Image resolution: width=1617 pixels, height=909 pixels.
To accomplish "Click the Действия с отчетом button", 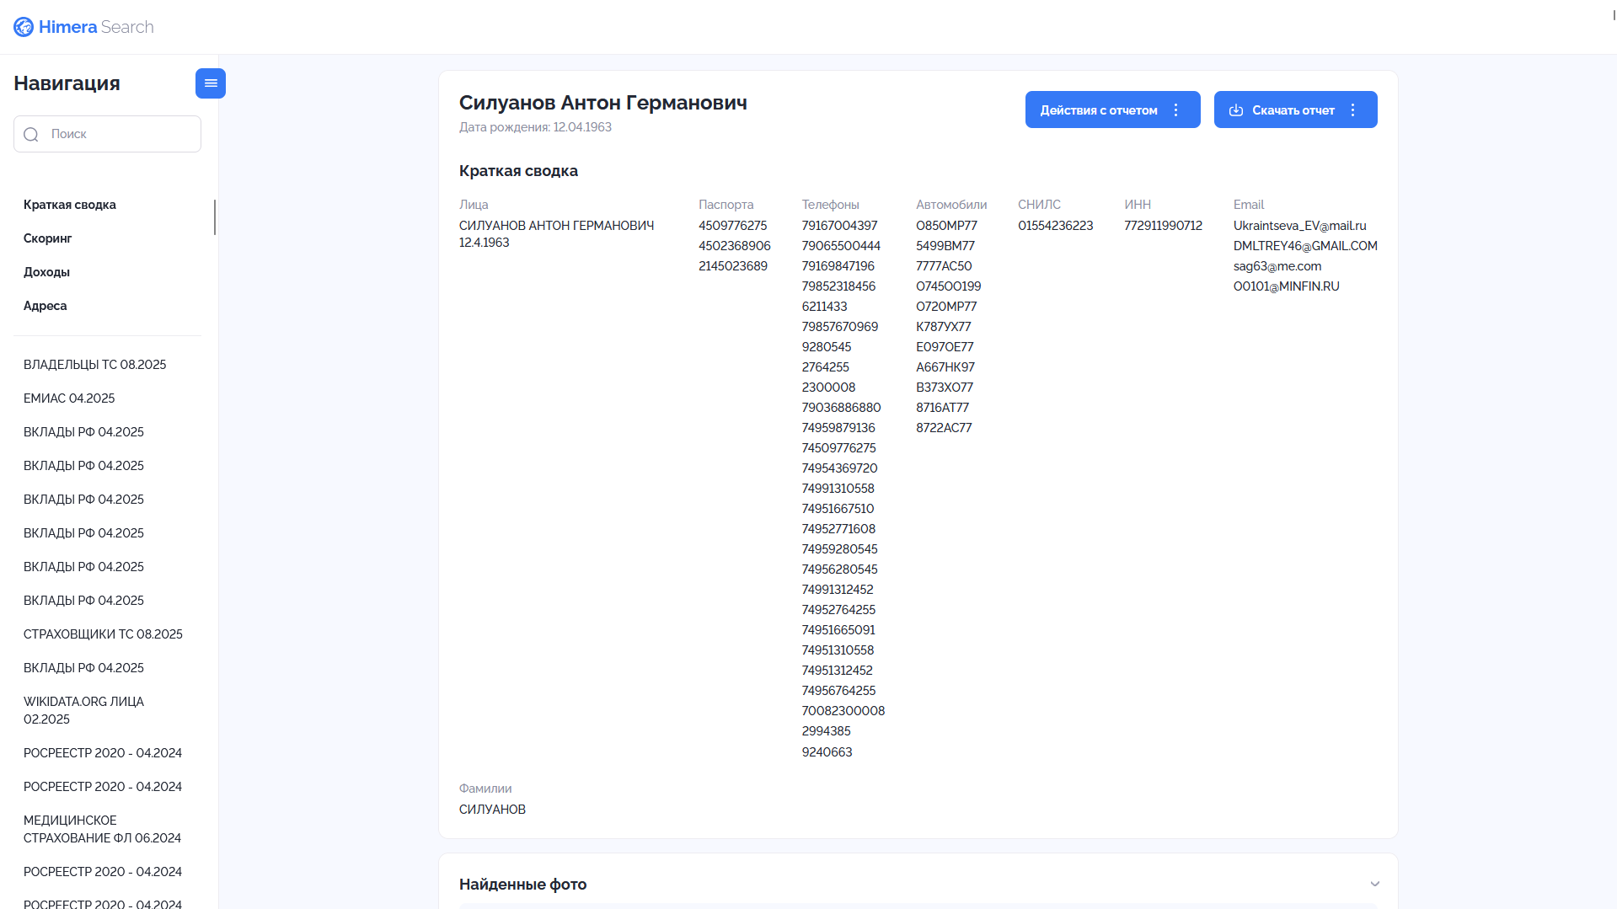I will (1099, 110).
